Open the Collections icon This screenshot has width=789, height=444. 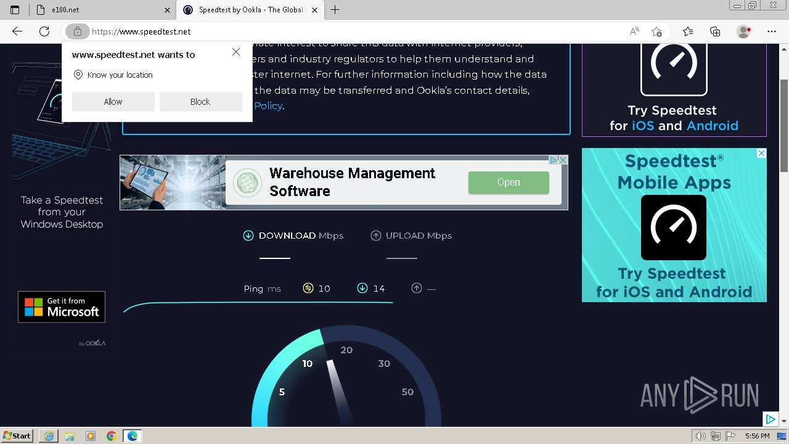click(715, 31)
